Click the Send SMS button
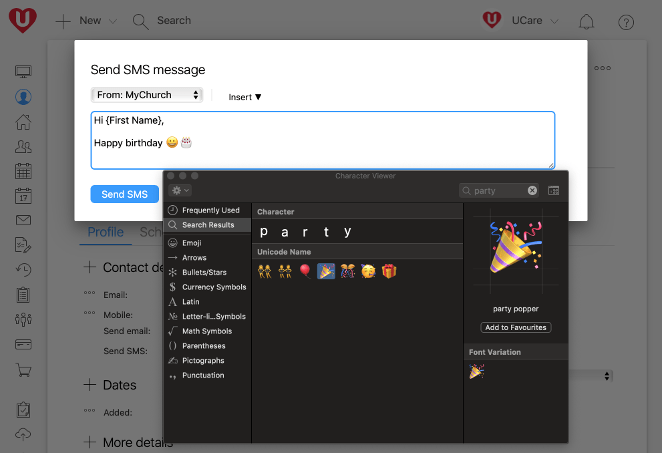662x453 pixels. point(124,194)
